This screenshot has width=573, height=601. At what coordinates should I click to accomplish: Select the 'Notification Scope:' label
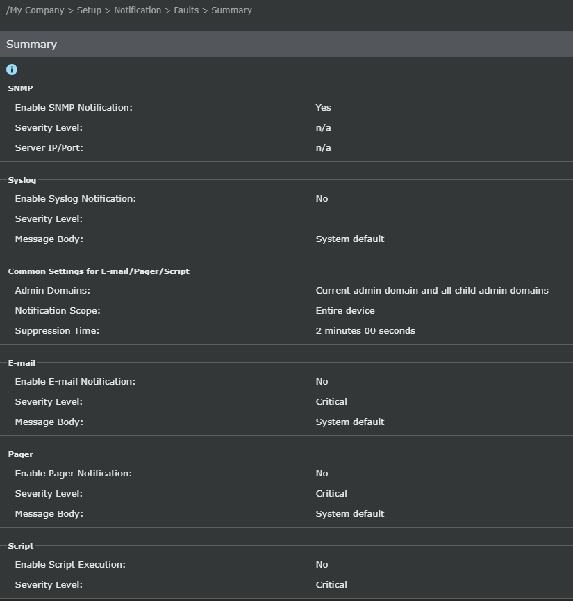58,310
